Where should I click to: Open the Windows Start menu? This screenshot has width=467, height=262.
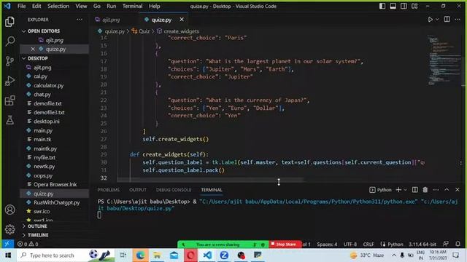coord(8,255)
